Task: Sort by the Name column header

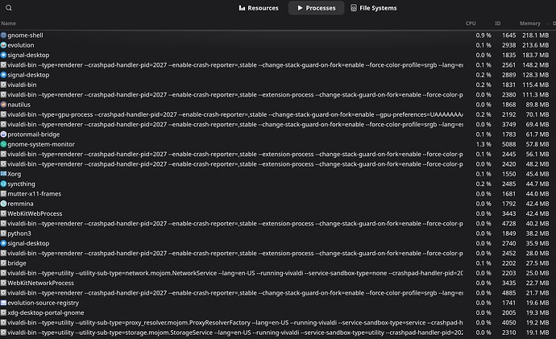Action: pyautogui.click(x=9, y=23)
